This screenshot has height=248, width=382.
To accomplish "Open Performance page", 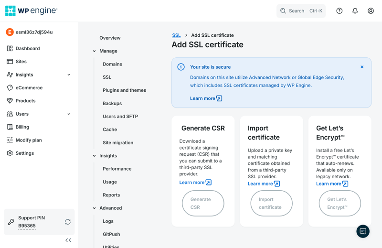I will click(117, 169).
